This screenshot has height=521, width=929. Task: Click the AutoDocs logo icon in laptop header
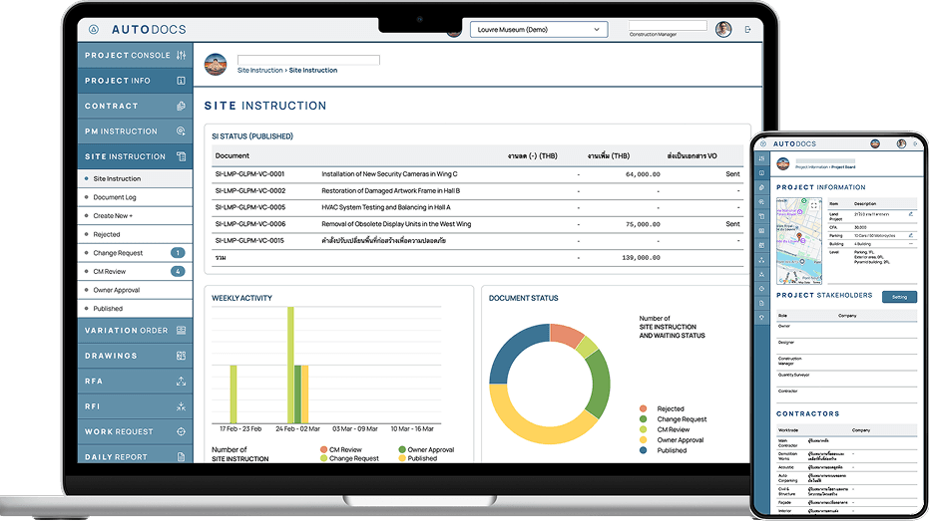(94, 29)
